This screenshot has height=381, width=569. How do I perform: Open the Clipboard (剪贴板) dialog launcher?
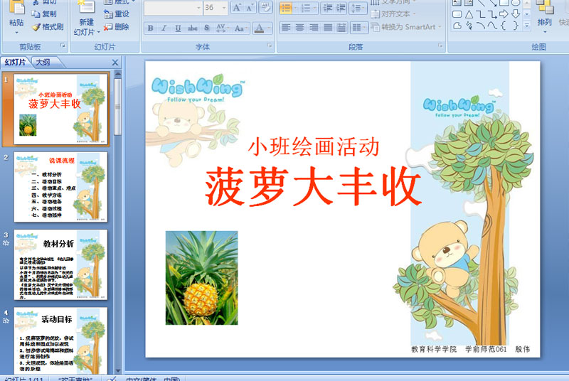(63, 45)
